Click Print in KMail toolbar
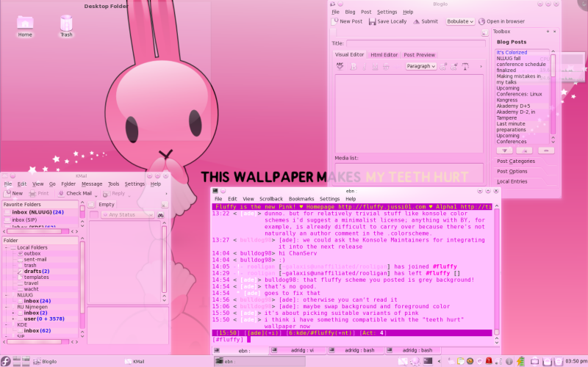The width and height of the screenshot is (588, 367). [39, 194]
